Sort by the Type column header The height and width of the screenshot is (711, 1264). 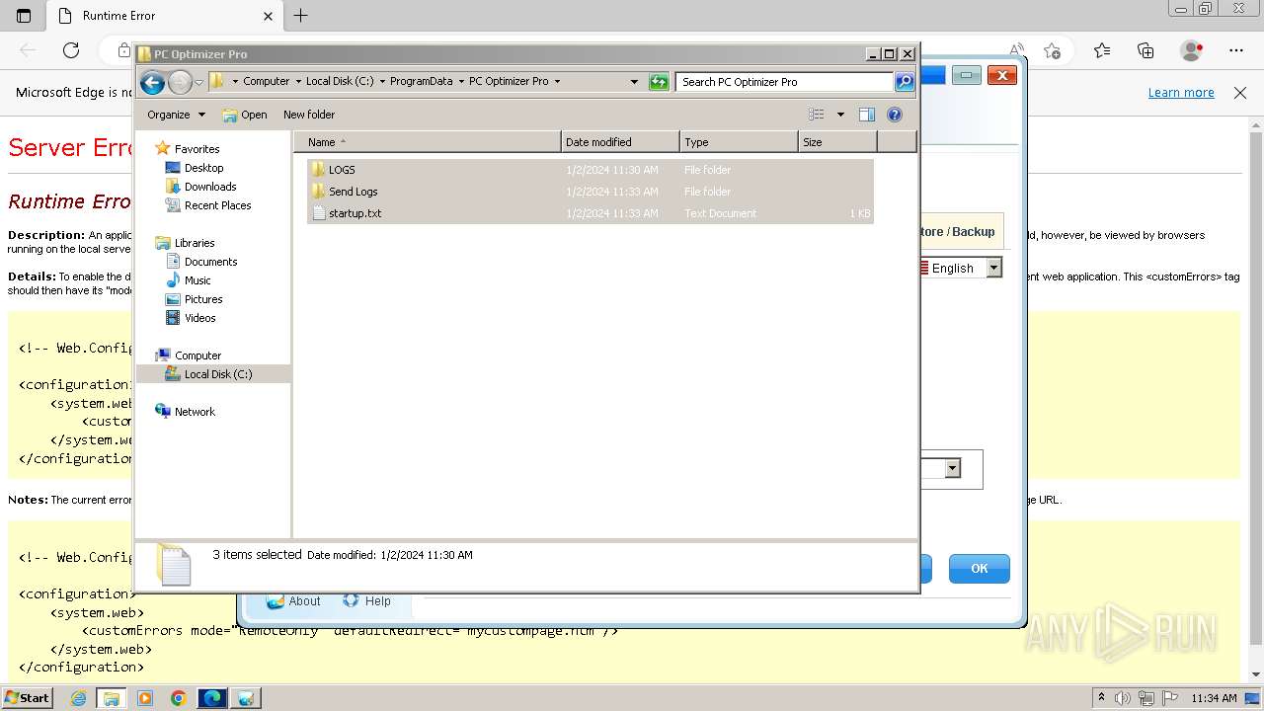[739, 142]
